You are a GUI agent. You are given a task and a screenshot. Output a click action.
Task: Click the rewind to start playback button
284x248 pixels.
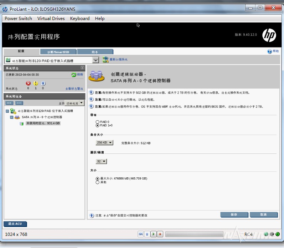tap(141, 234)
